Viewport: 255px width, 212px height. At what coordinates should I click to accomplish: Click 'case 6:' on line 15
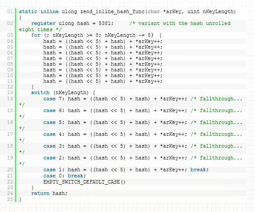[54, 110]
